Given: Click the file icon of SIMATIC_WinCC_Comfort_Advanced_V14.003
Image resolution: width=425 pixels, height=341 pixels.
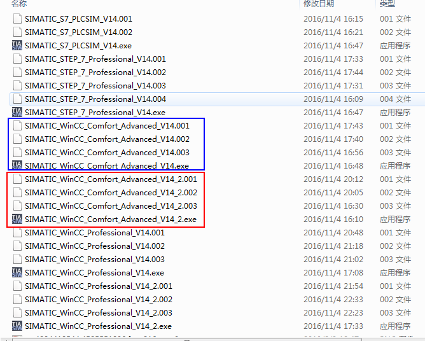Looking at the screenshot, I should [x=17, y=152].
